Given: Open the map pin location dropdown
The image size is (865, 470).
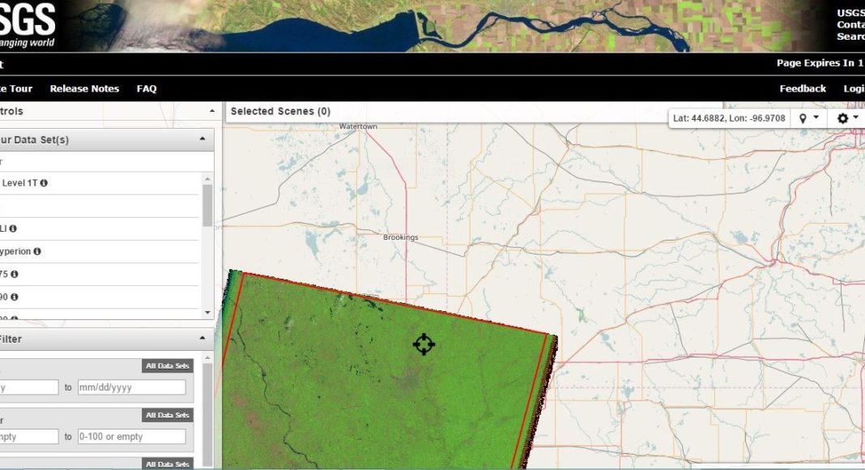Looking at the screenshot, I should coord(809,118).
